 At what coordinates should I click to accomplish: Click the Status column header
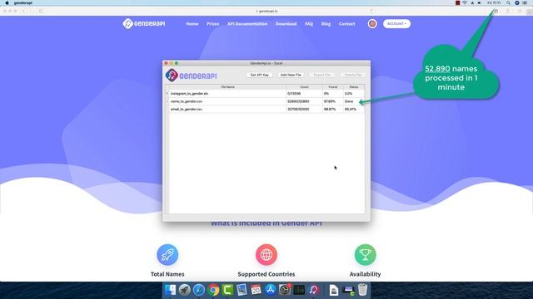354,87
